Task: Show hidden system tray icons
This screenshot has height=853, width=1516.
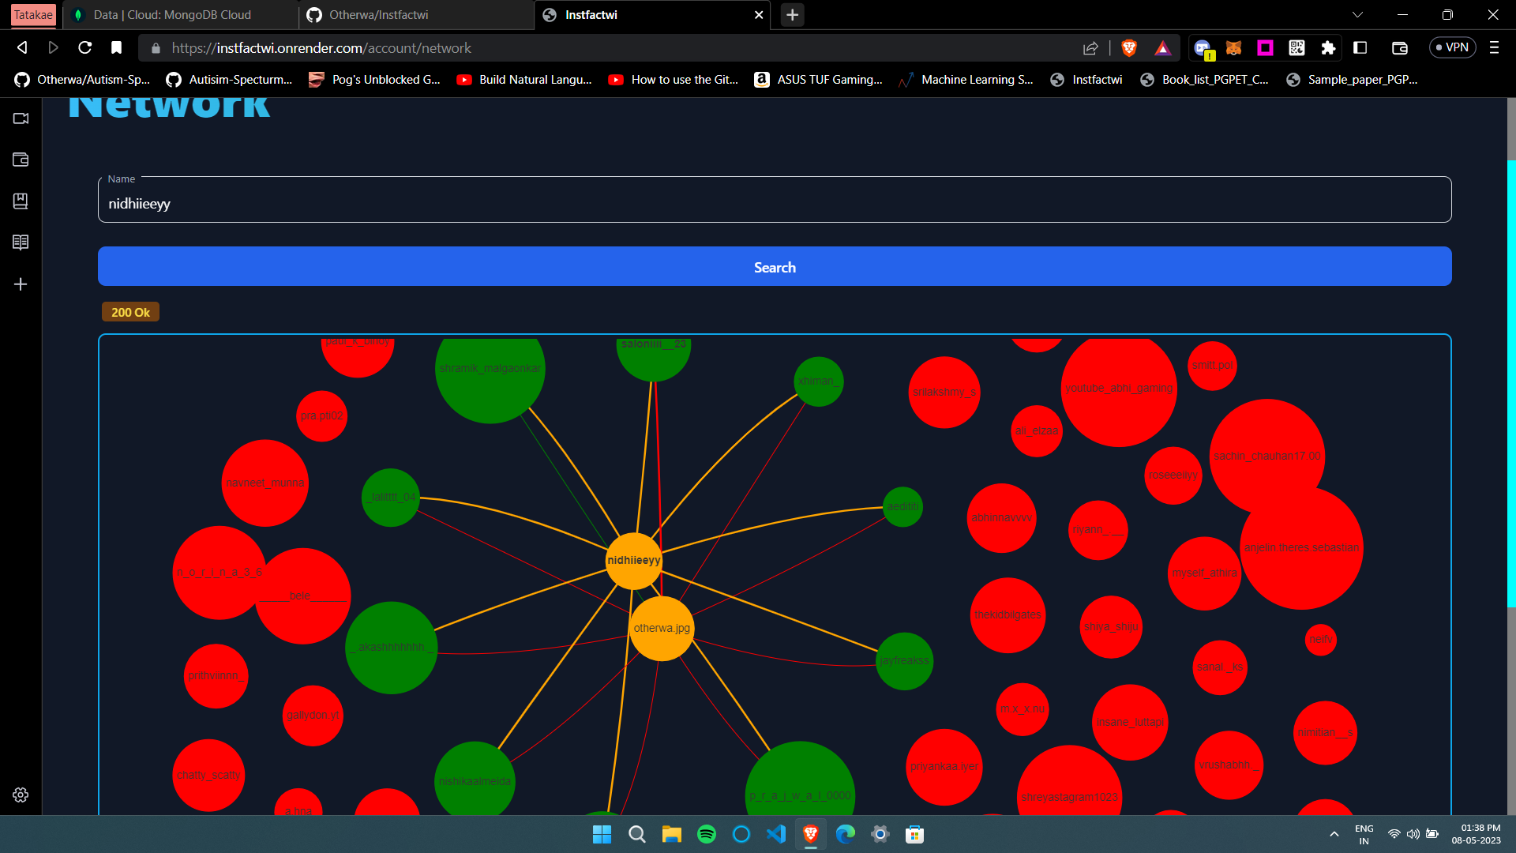Action: point(1334,834)
